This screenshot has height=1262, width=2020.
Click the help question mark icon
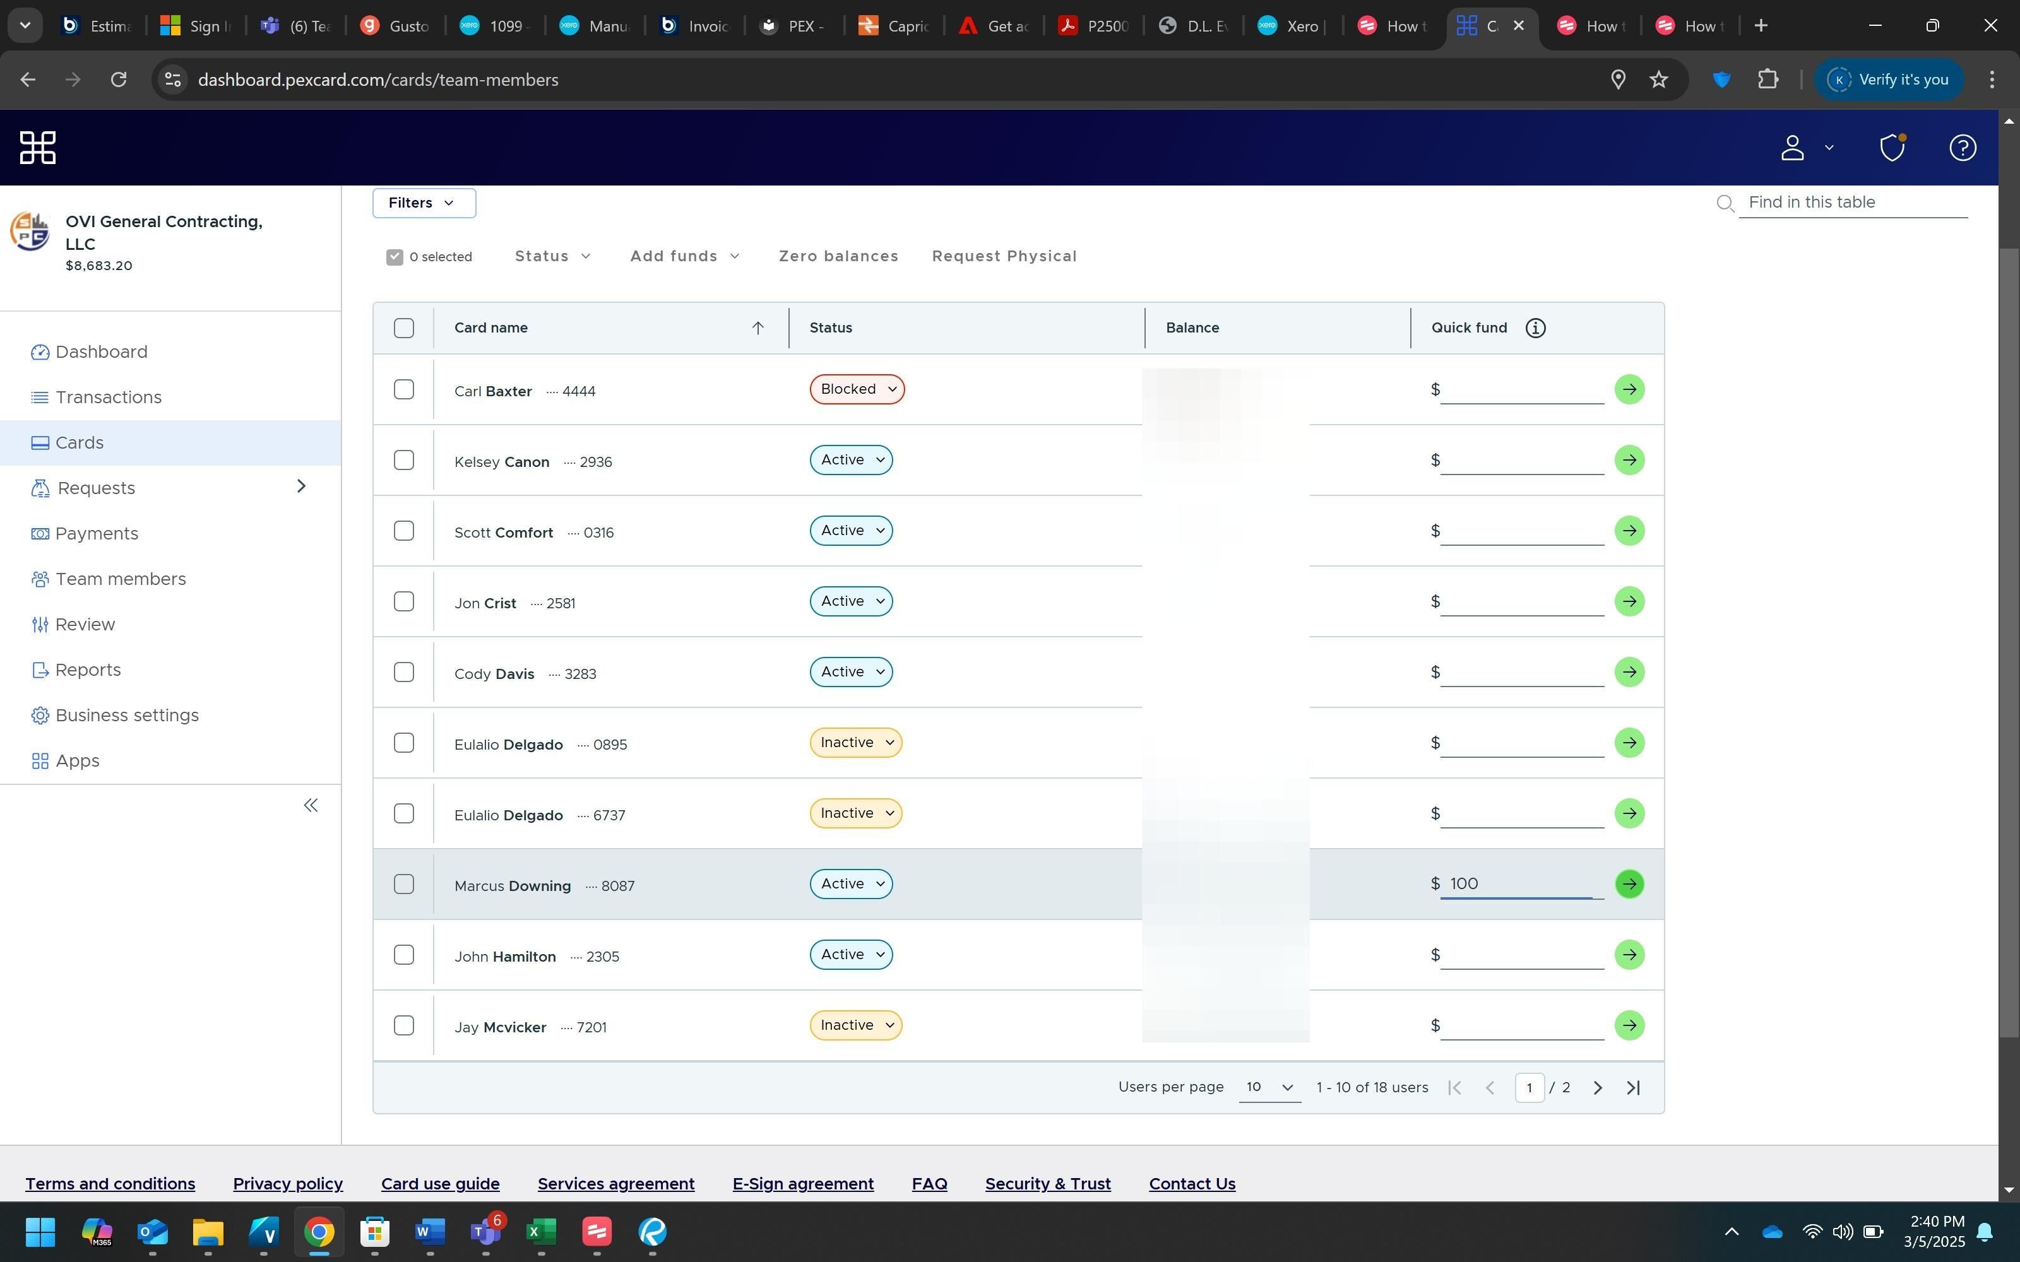(x=1961, y=148)
